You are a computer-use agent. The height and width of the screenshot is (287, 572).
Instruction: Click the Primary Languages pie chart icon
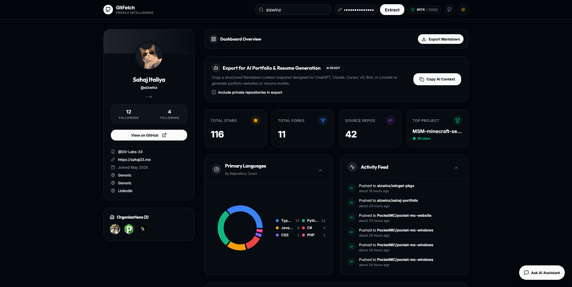pos(217,169)
